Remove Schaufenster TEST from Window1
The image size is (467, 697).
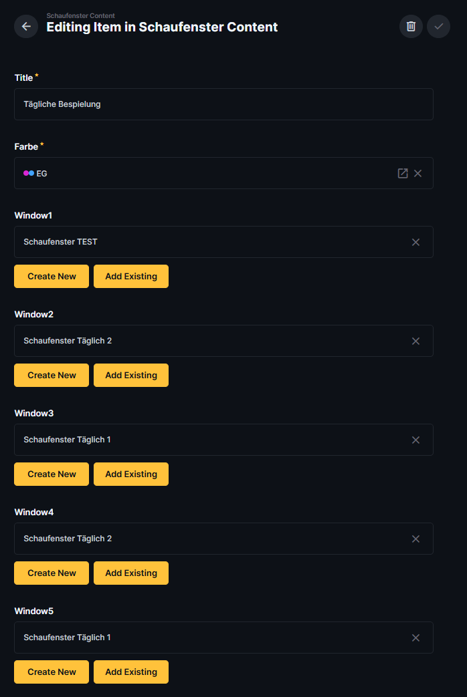[415, 242]
